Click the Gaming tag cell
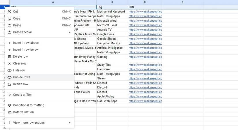238x130 pixels. (x=112, y=57)
